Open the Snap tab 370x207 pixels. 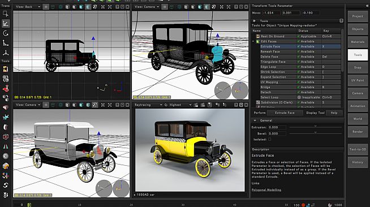358,67
